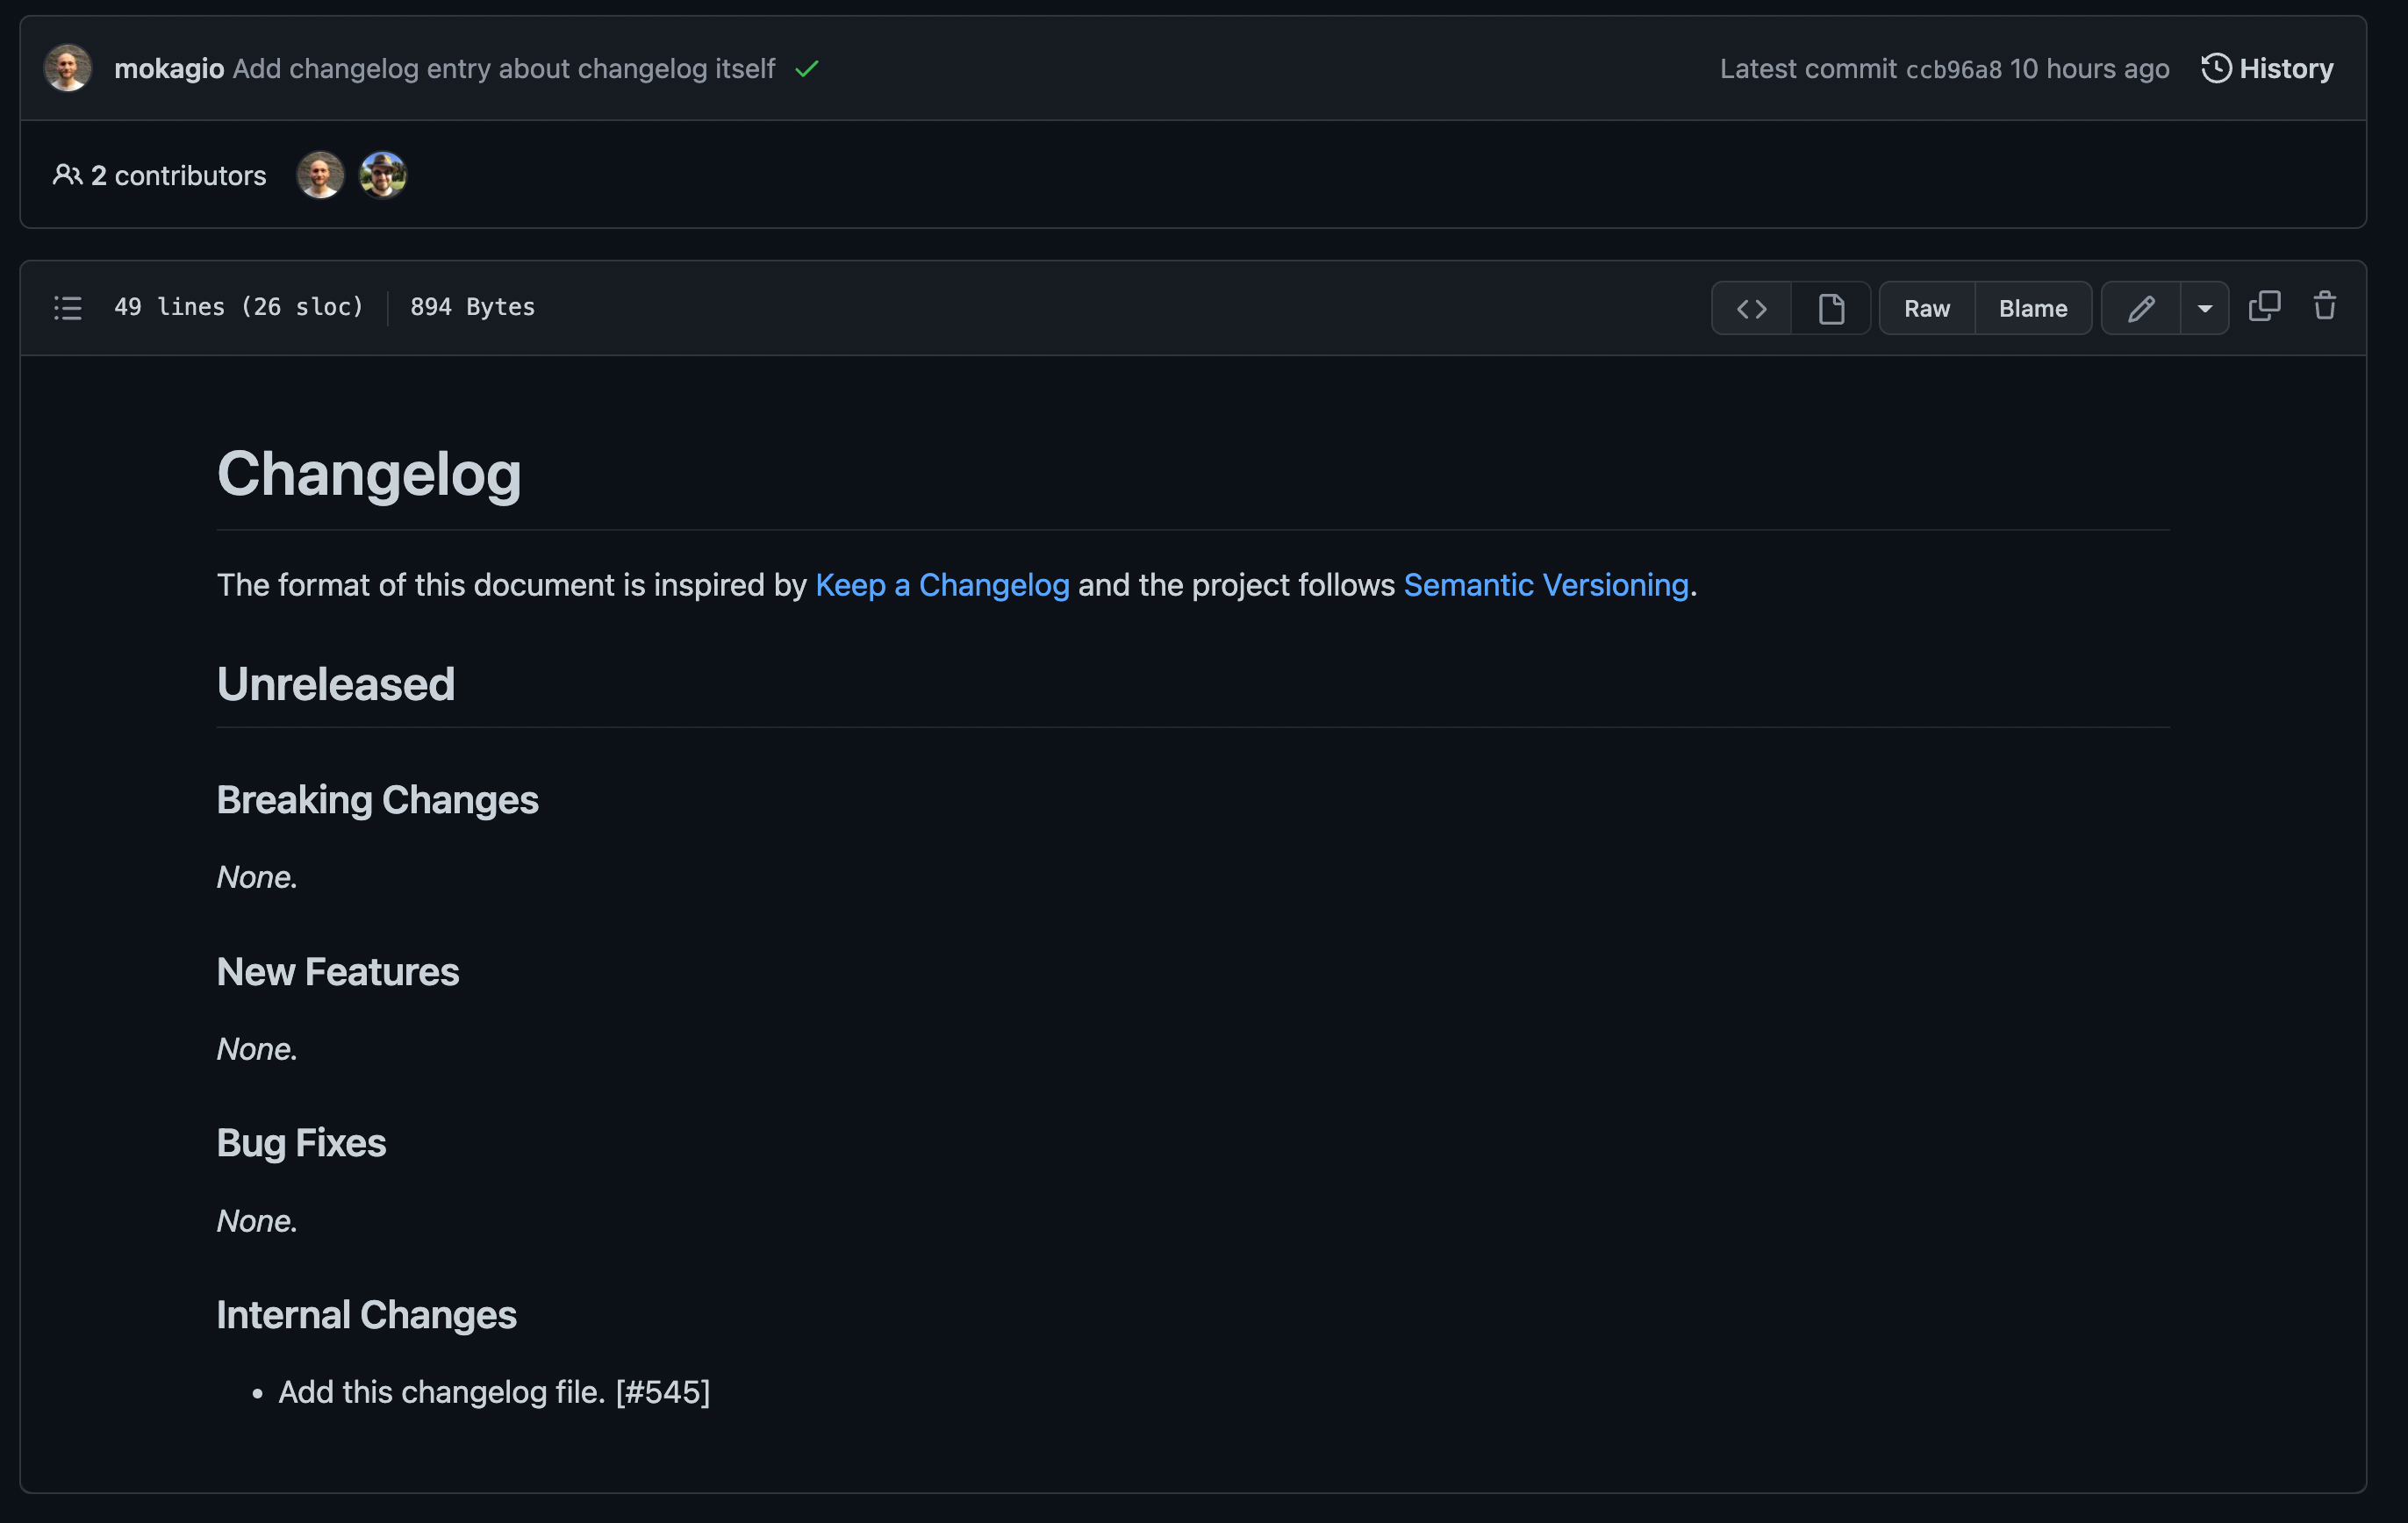Switch to the source code view icon
This screenshot has height=1523, width=2408.
1751,309
